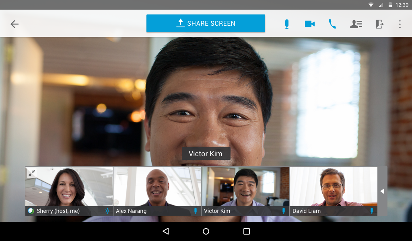Go back using the top-left arrow
The height and width of the screenshot is (241, 412).
click(14, 24)
